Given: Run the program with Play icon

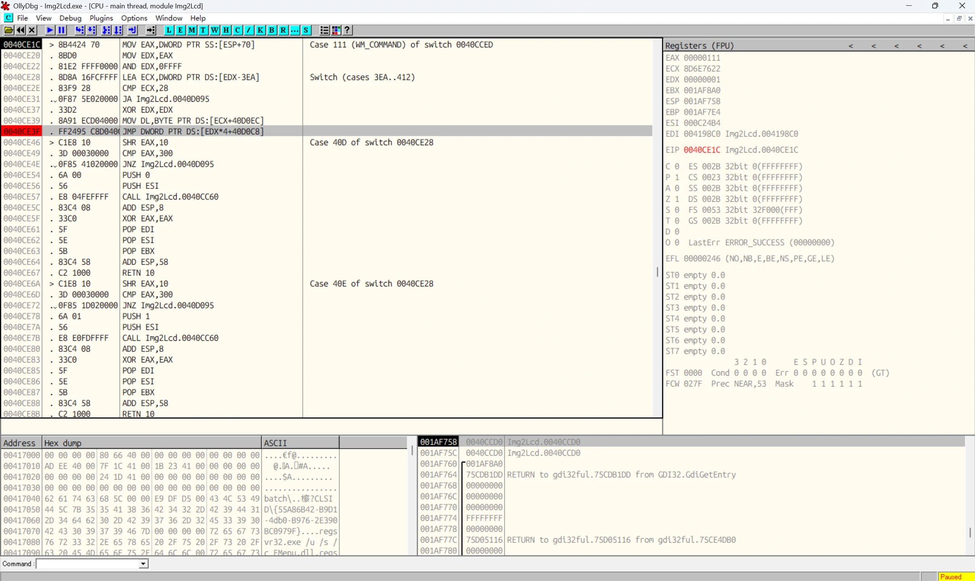Looking at the screenshot, I should point(50,30).
